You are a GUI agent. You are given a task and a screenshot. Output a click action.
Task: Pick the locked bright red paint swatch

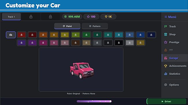coord(21,35)
